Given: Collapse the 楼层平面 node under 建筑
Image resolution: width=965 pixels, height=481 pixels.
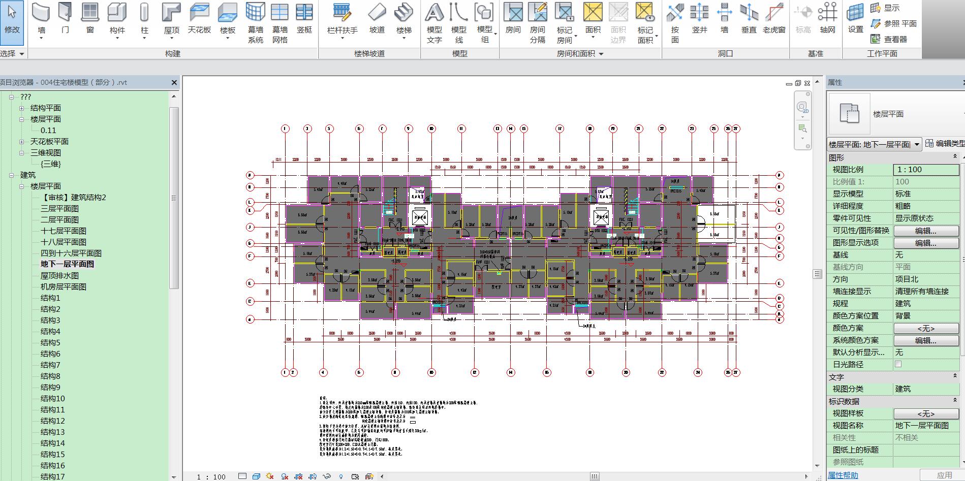Looking at the screenshot, I should click(x=22, y=186).
